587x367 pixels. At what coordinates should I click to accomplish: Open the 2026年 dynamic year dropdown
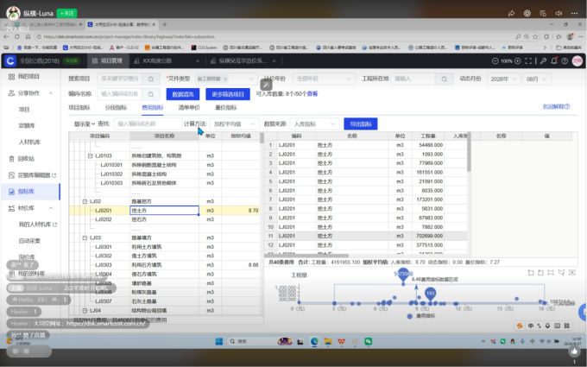pyautogui.click(x=502, y=79)
